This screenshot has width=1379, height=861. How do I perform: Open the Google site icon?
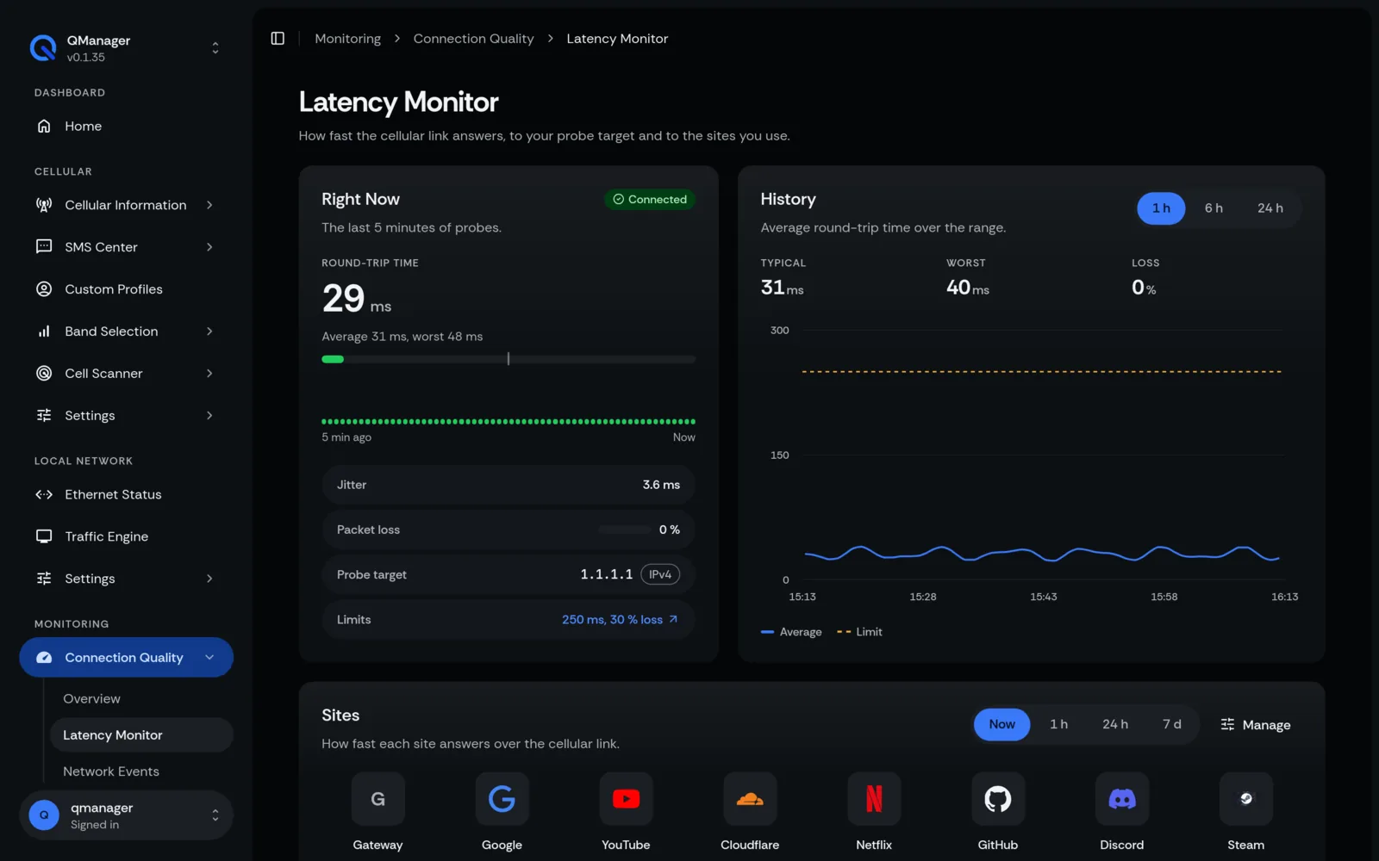[x=502, y=799]
